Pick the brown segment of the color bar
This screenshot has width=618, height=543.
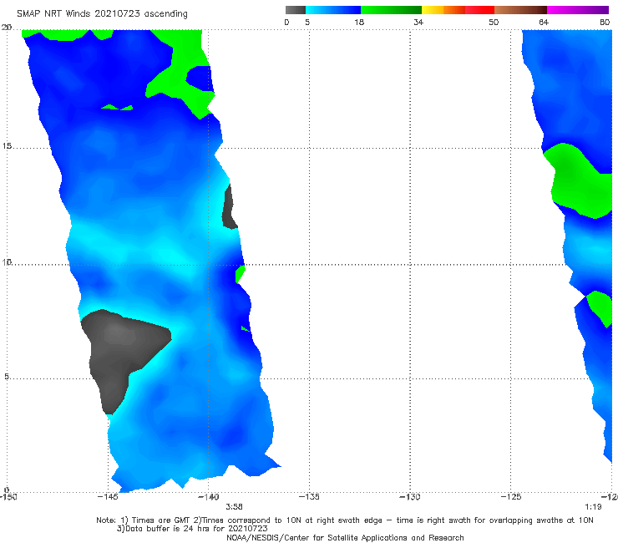[520, 10]
